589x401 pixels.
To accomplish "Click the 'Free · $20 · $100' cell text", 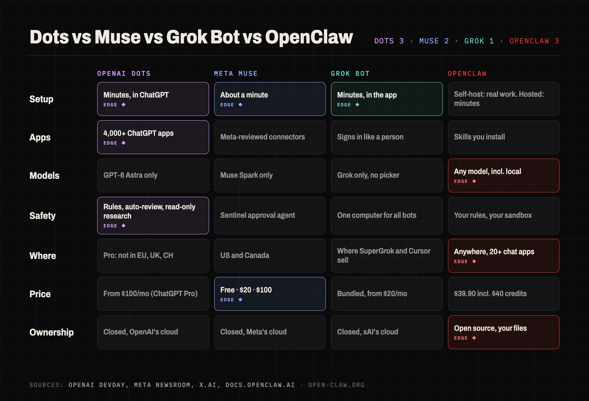I will (246, 290).
